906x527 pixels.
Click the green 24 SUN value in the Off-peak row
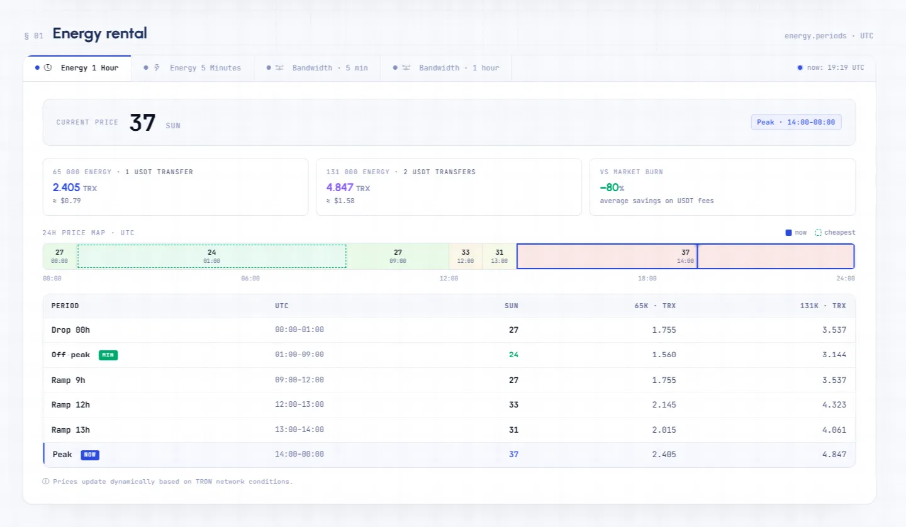(x=513, y=355)
